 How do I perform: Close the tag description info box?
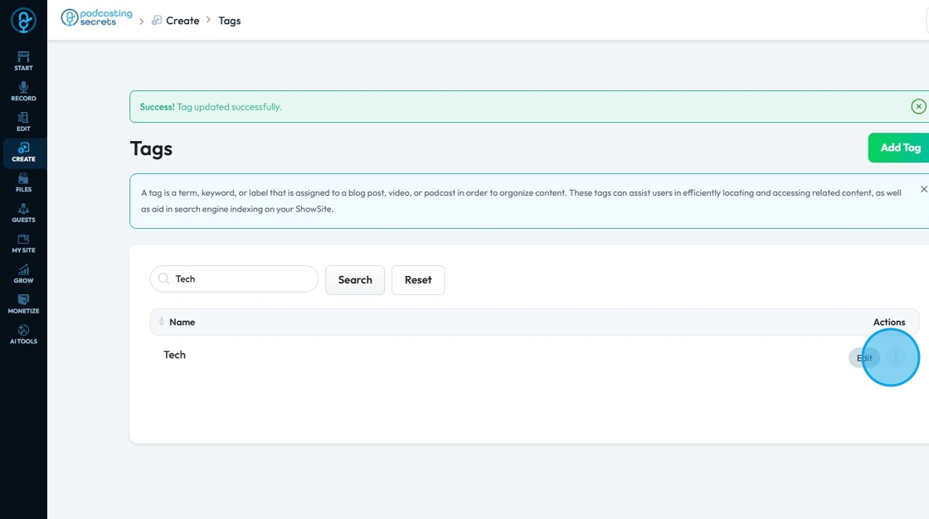coord(924,190)
